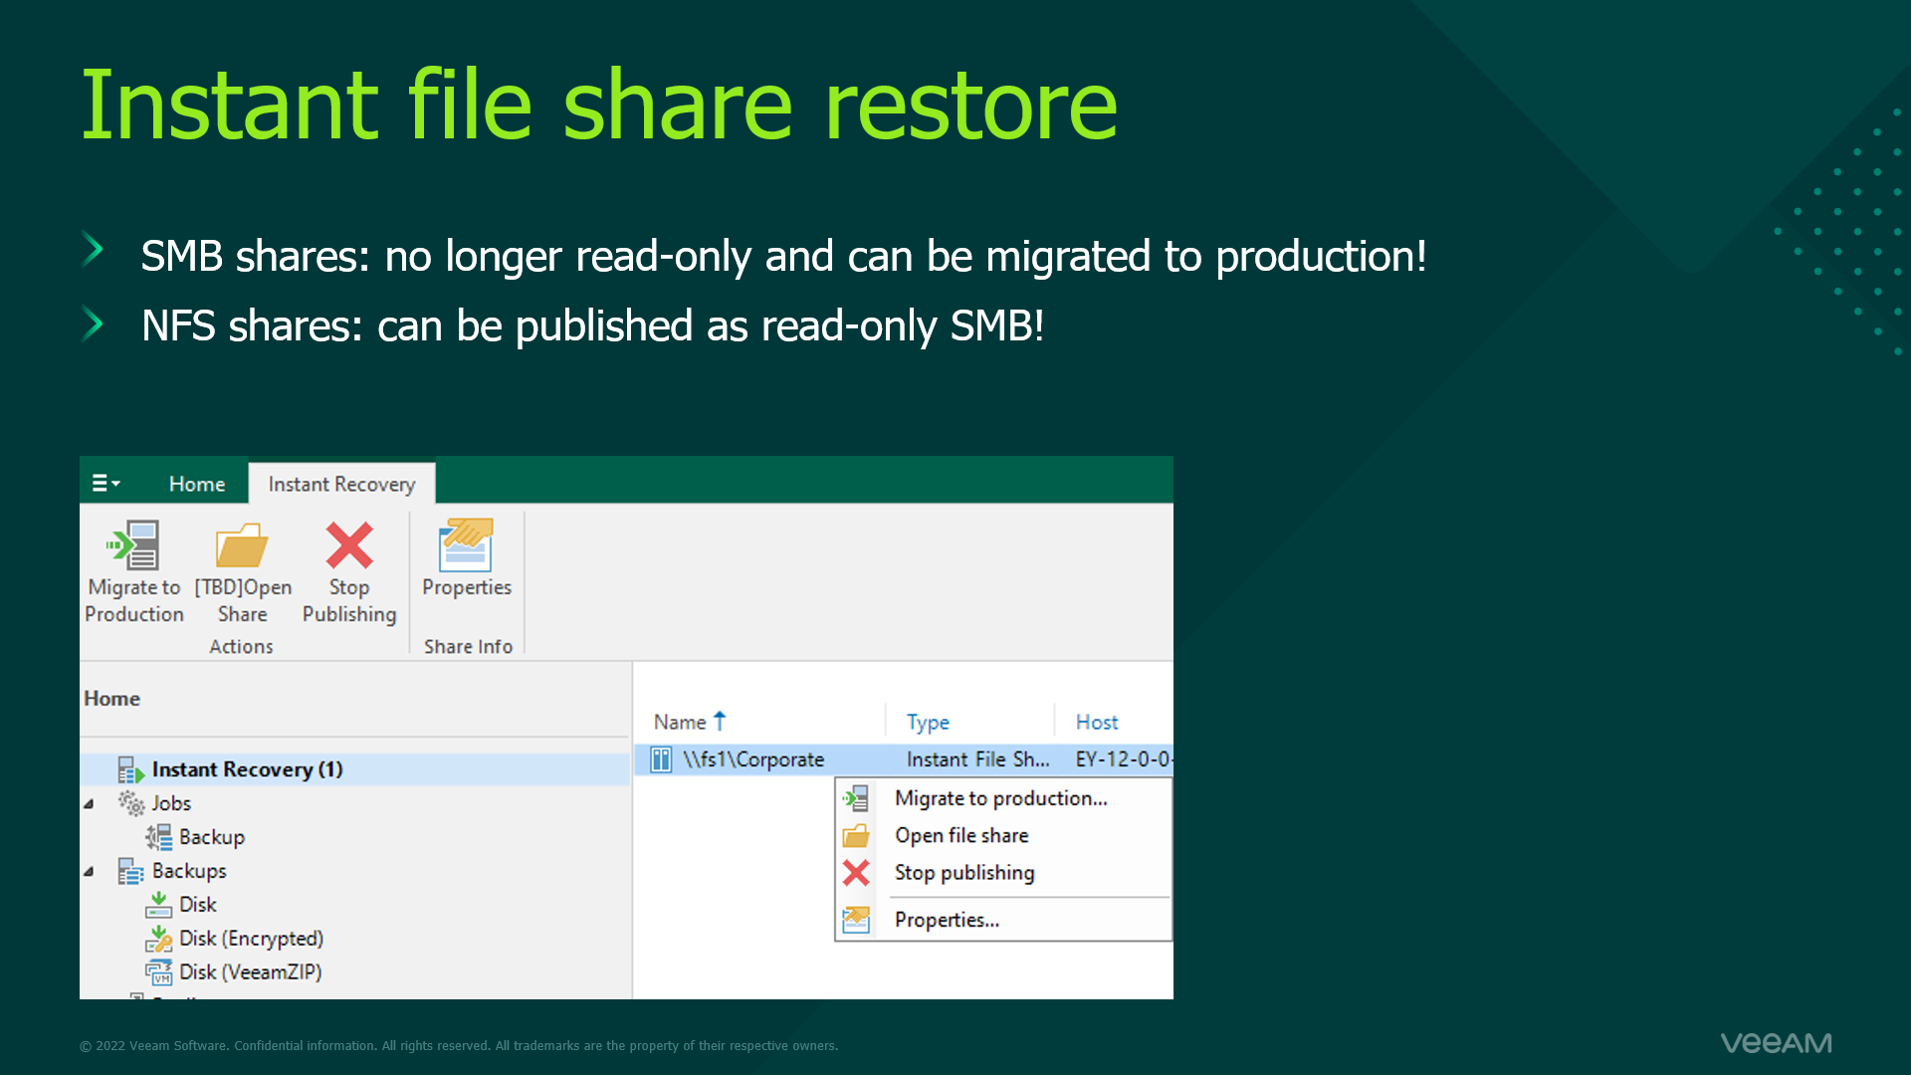Select the \\fs1\Corporate share row
The image size is (1911, 1075).
point(904,759)
